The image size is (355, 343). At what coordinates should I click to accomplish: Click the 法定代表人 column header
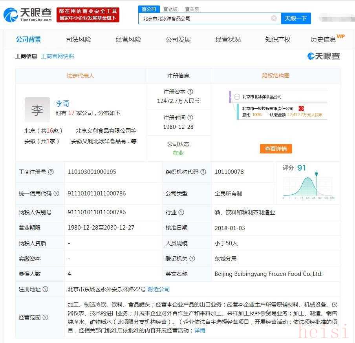click(80, 76)
